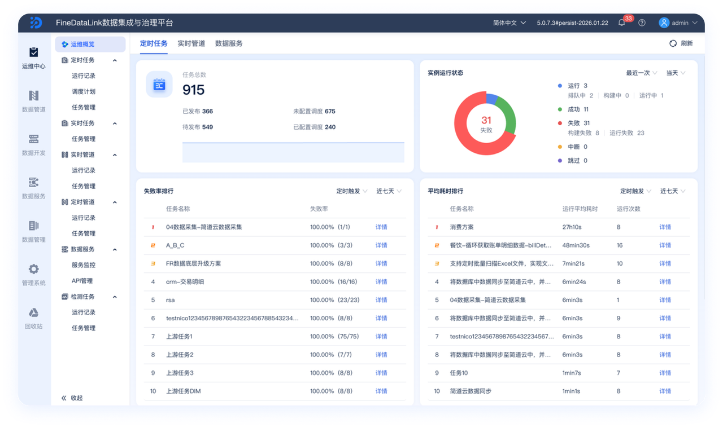
Task: Open the 当天 time range dropdown
Action: coord(676,73)
